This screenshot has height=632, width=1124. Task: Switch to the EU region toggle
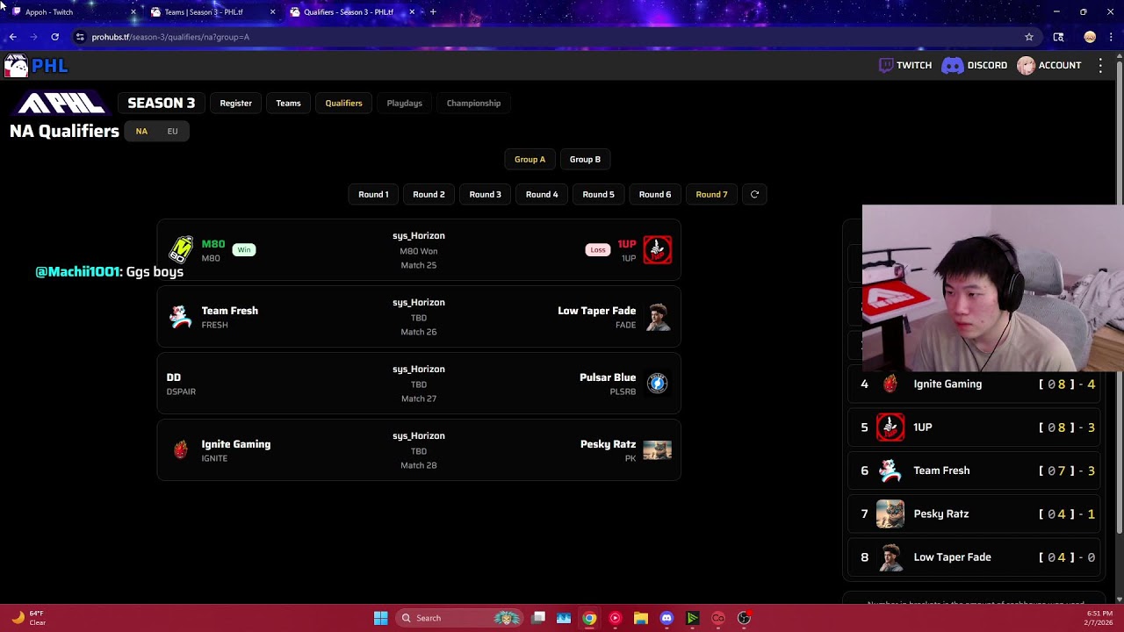coord(172,131)
